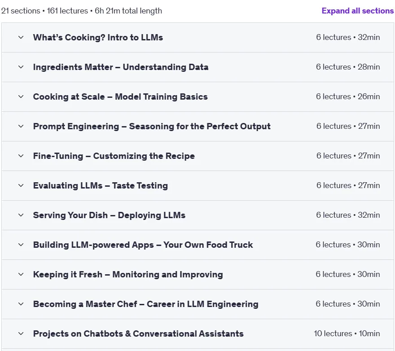This screenshot has height=351, width=395.
Task: Click 6 lectures • 32min on Serving Your Dish row
Action: pyautogui.click(x=348, y=215)
